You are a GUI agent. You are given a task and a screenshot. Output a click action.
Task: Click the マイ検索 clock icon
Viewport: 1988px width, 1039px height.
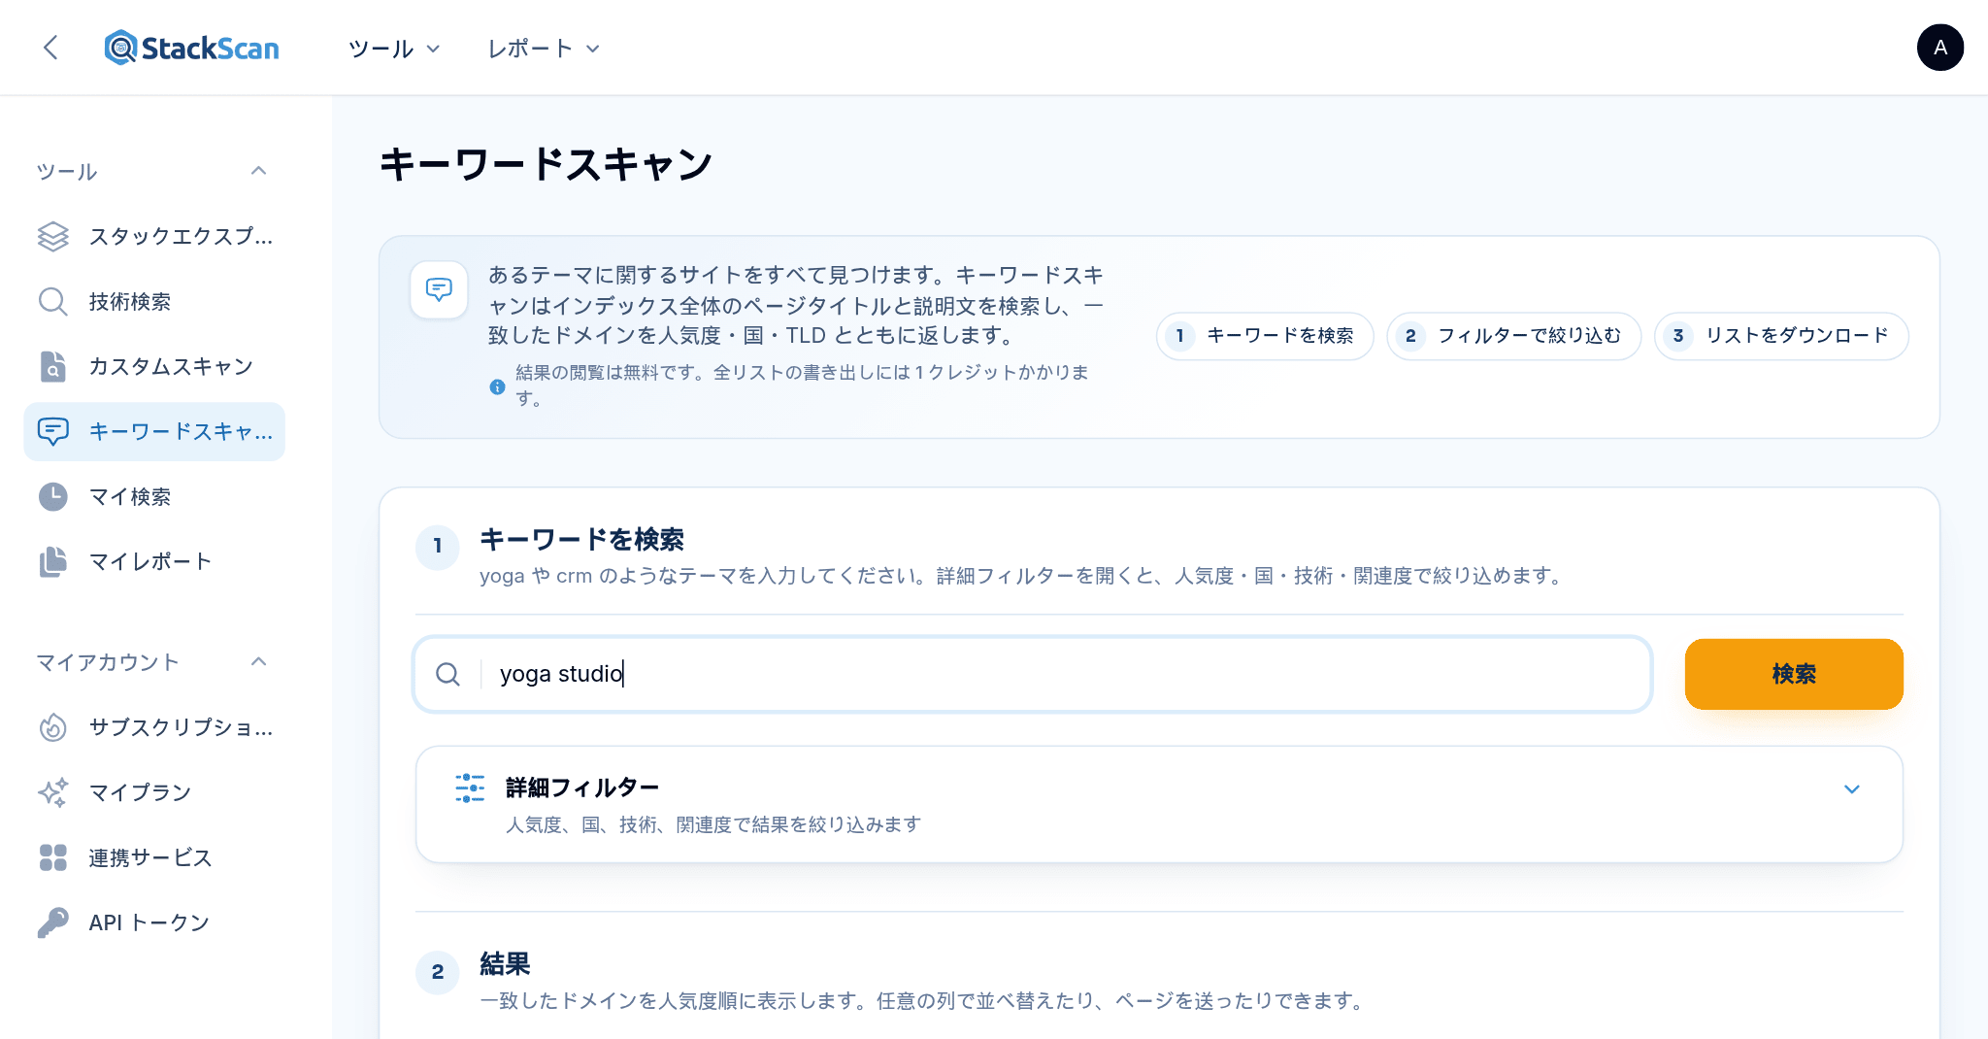coord(53,496)
